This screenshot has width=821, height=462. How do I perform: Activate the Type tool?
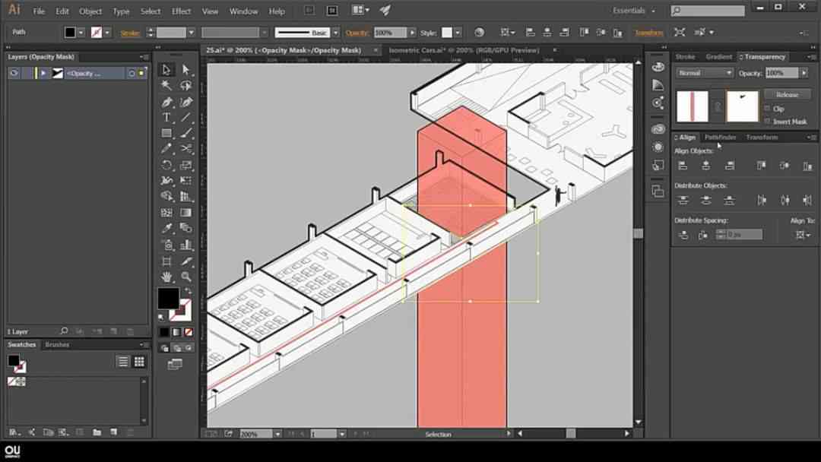(166, 118)
